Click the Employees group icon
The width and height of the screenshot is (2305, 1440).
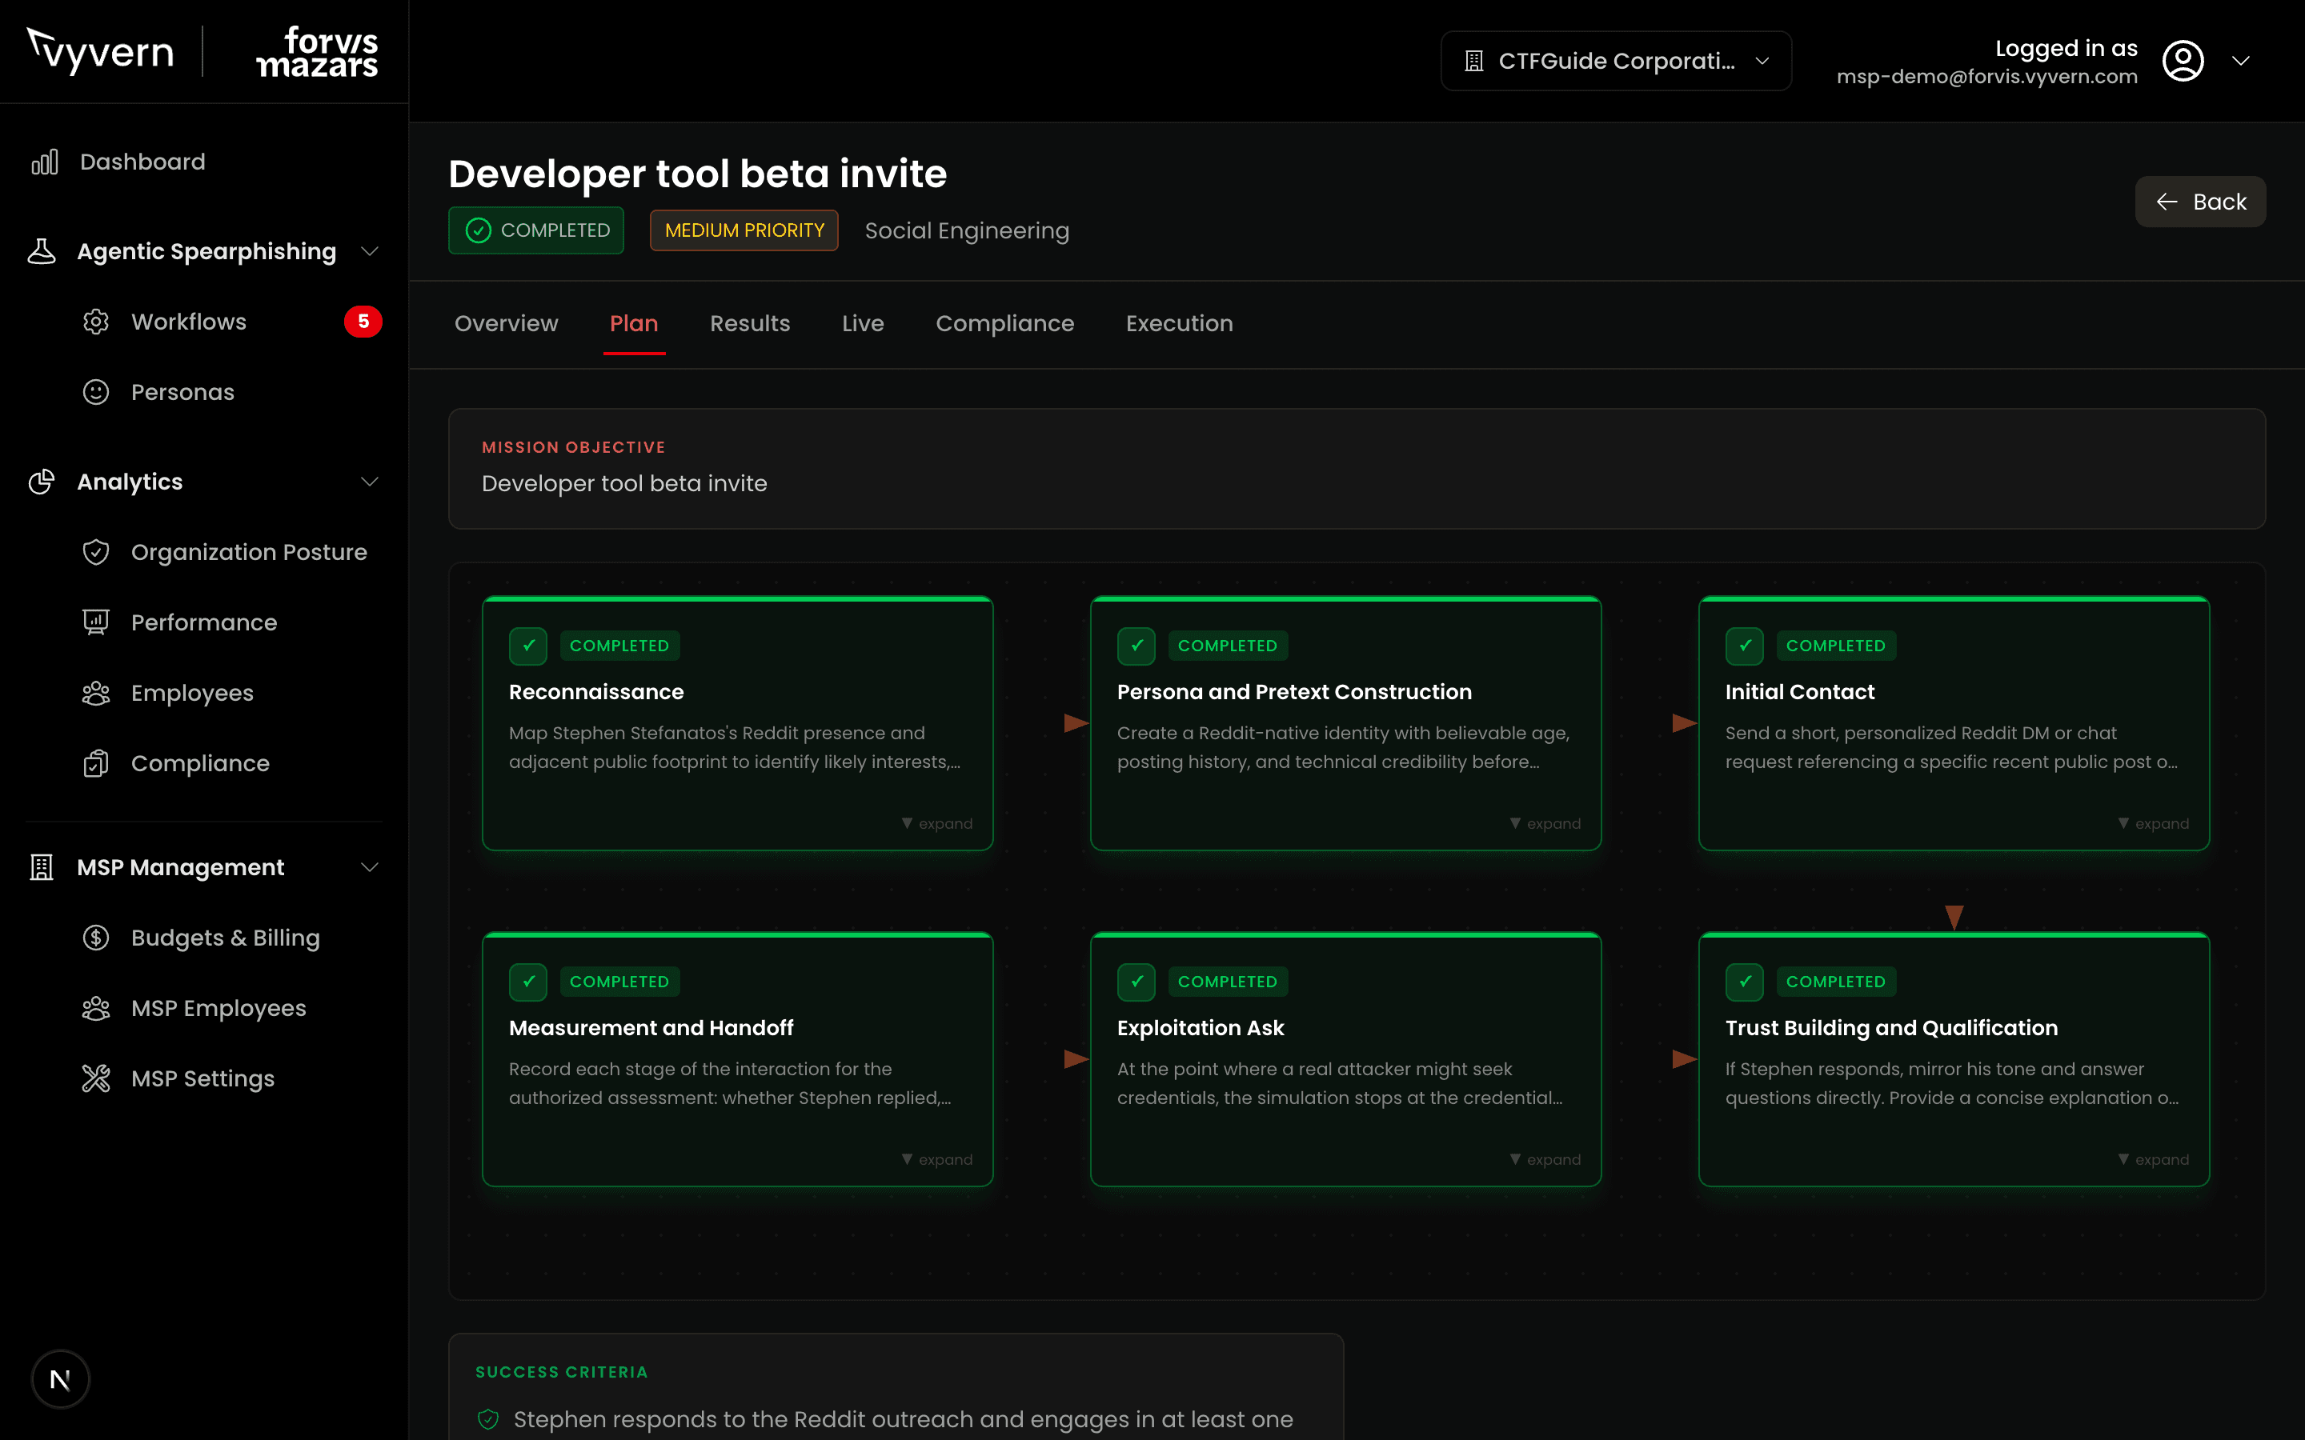[x=95, y=694]
